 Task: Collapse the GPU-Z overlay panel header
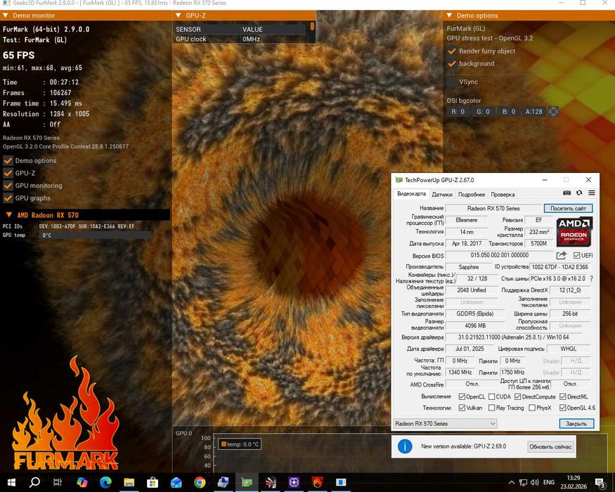(179, 15)
